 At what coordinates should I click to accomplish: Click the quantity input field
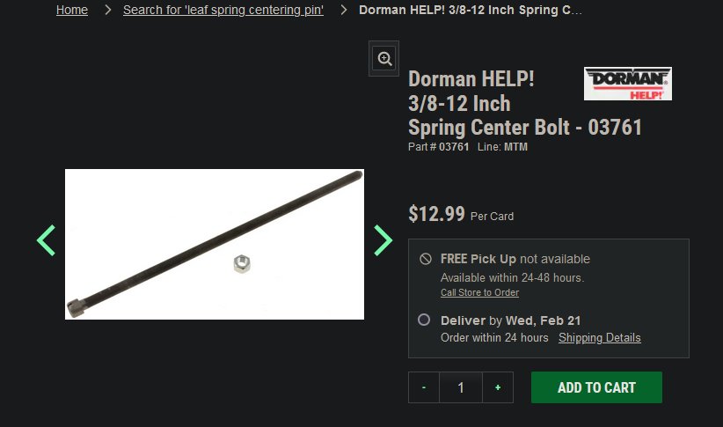pos(461,387)
